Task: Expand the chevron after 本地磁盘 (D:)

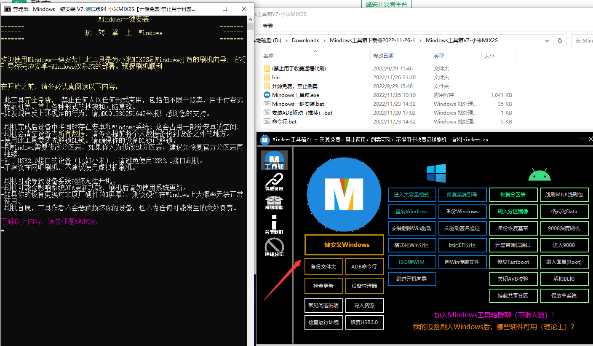Action: click(x=286, y=40)
